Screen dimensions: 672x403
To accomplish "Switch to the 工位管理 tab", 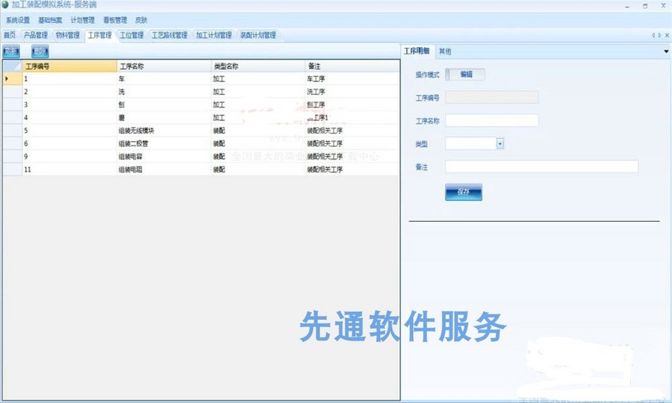I will tap(131, 35).
